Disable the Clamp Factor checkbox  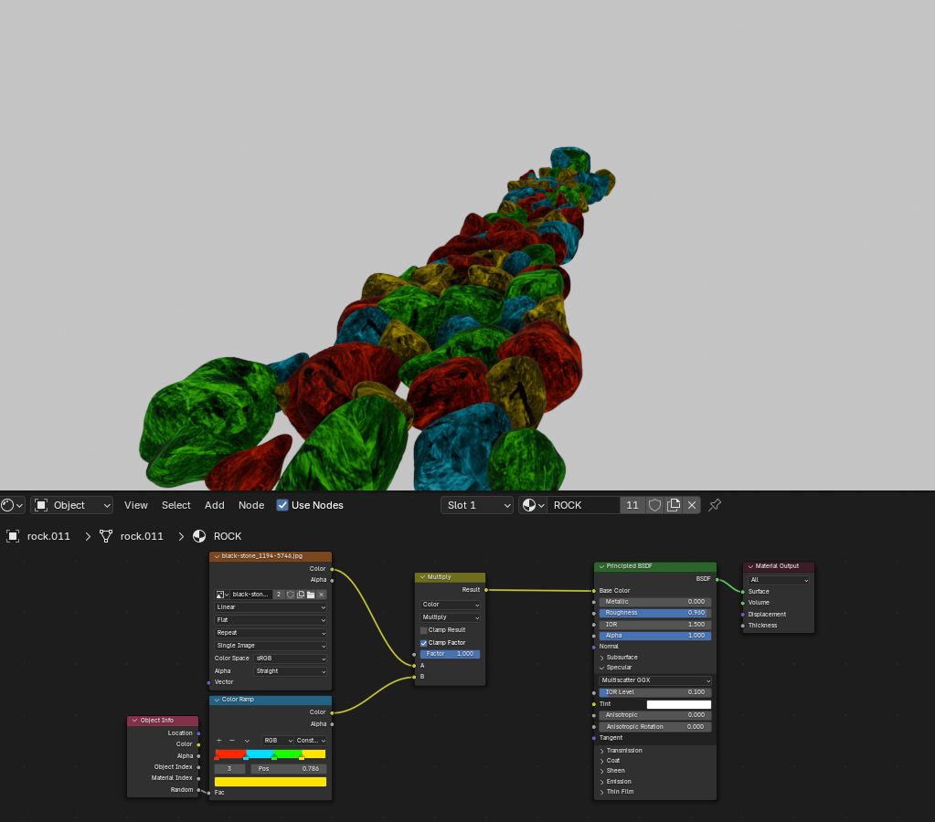tap(423, 643)
